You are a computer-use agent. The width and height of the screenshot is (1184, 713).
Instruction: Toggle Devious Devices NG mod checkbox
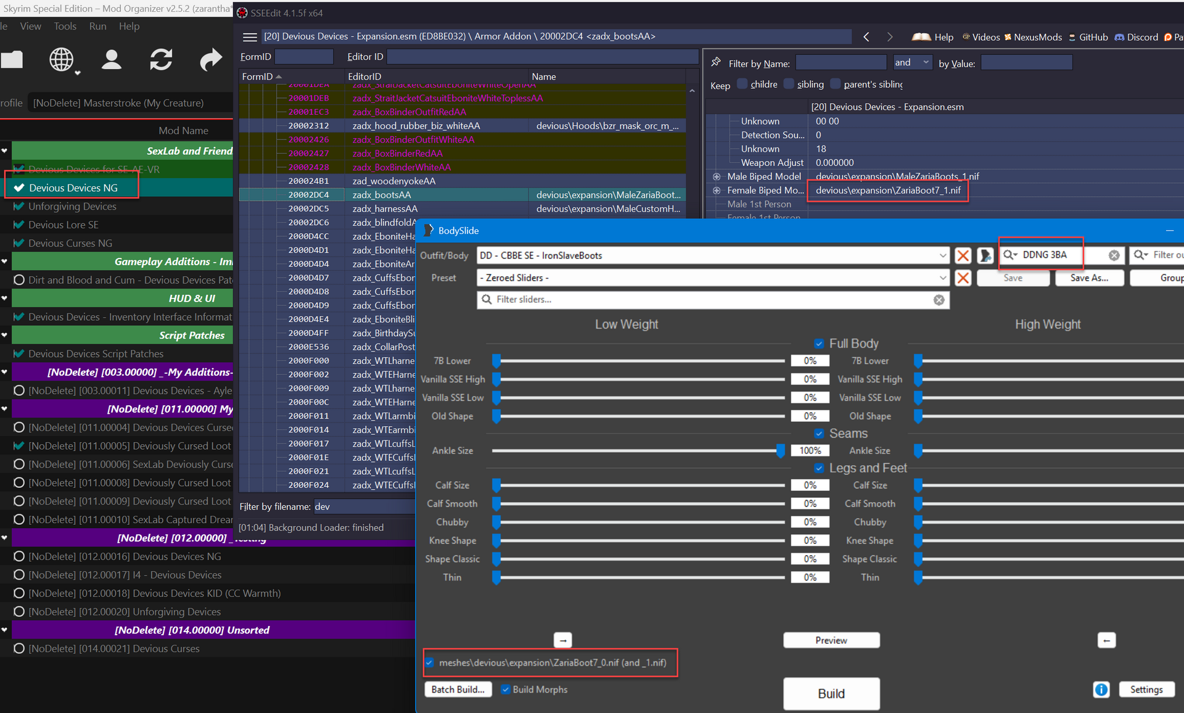click(19, 188)
